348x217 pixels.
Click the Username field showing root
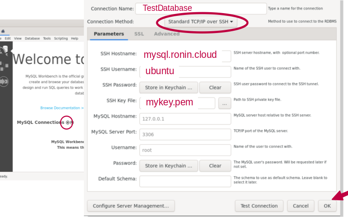[x=185, y=150]
